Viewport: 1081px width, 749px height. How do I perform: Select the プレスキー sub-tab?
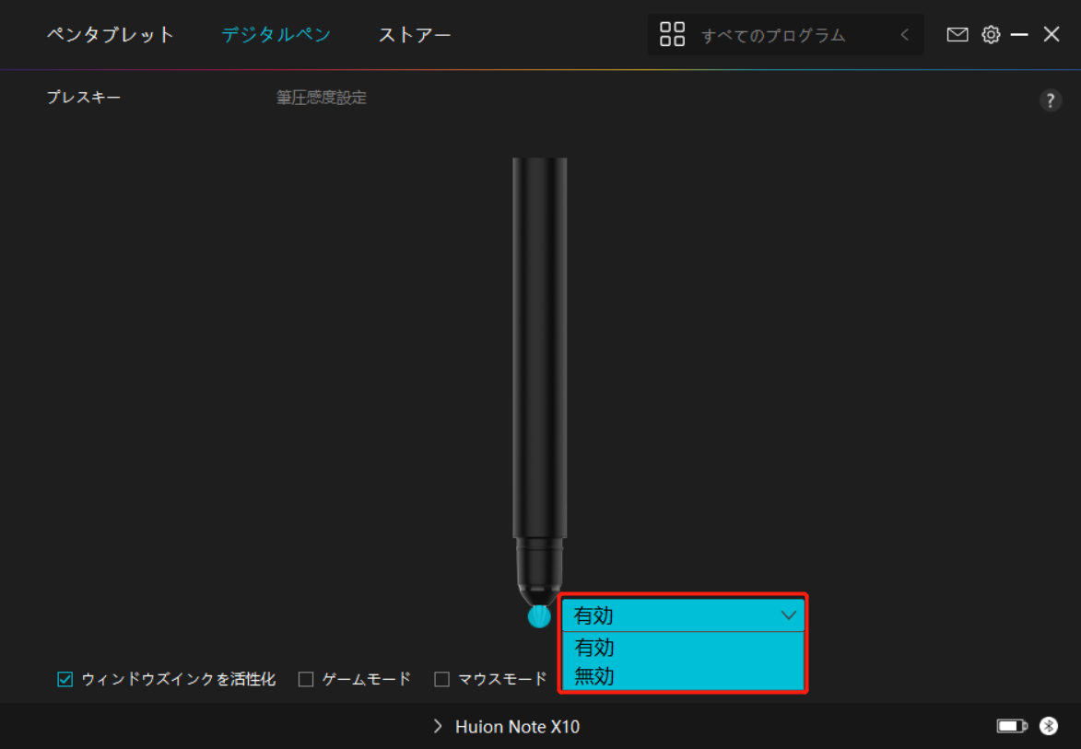pos(84,98)
